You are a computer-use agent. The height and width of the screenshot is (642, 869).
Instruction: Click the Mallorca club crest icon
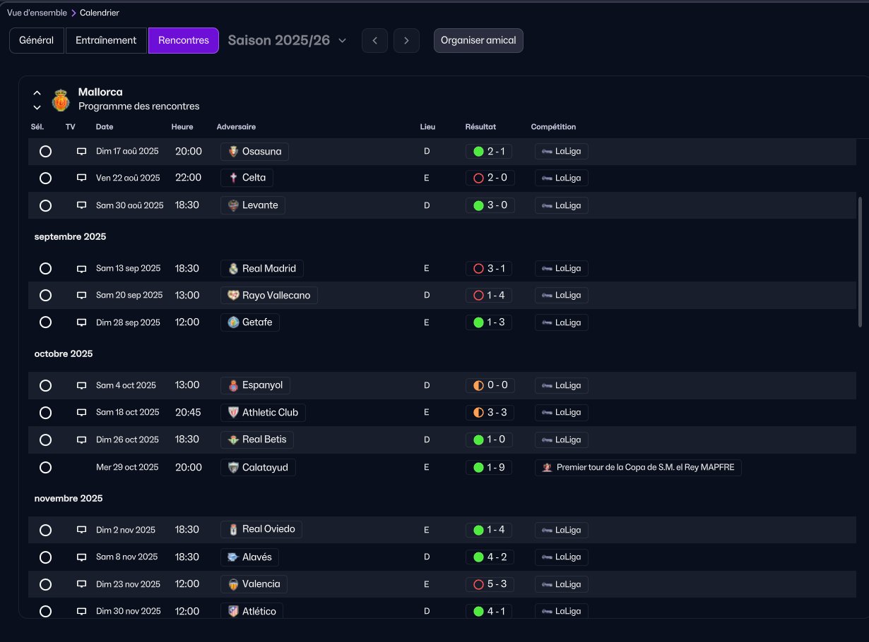coord(61,100)
